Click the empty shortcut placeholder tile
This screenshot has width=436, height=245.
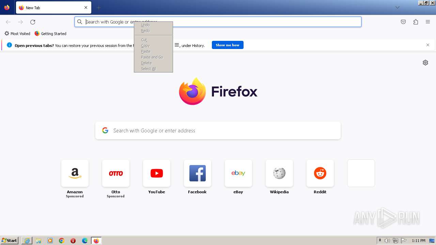(x=361, y=173)
